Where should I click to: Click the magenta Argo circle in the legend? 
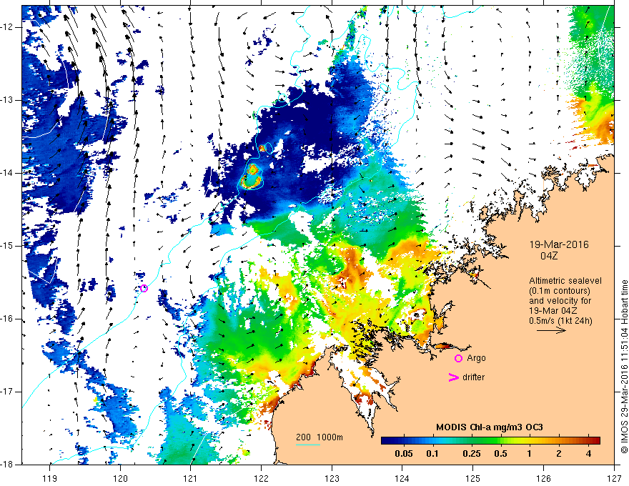click(458, 358)
